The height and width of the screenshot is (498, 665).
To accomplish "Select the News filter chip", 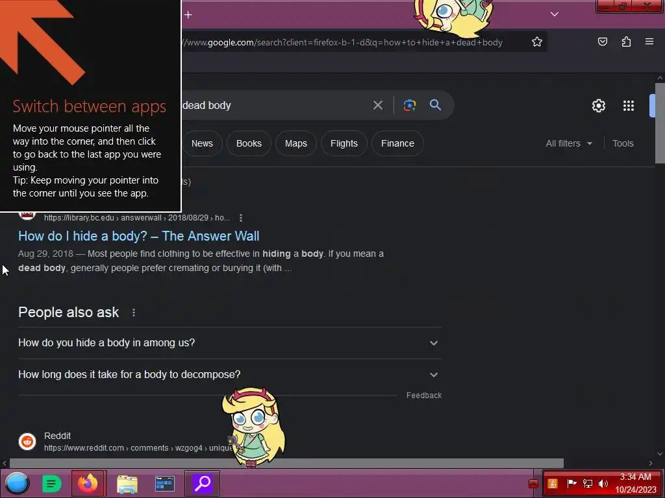I will coord(203,143).
